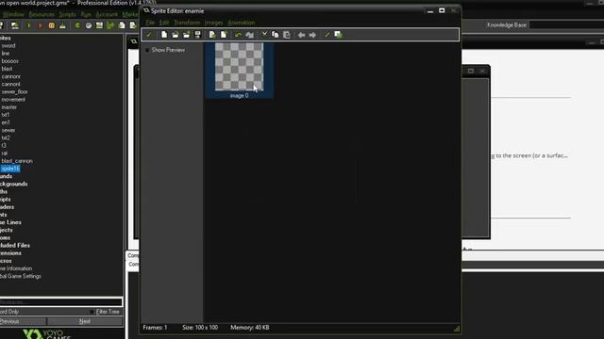
Task: Click Create application icon in main toolbar
Action: [x=15, y=25]
